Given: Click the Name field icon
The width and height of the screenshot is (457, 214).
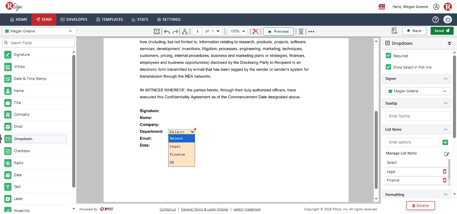Looking at the screenshot, I should [x=8, y=91].
